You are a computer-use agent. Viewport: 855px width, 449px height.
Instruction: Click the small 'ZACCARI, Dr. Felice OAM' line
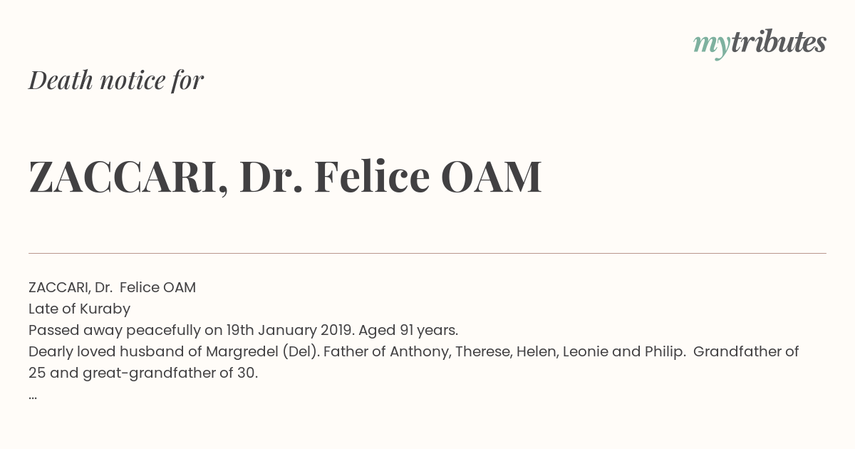pos(112,288)
